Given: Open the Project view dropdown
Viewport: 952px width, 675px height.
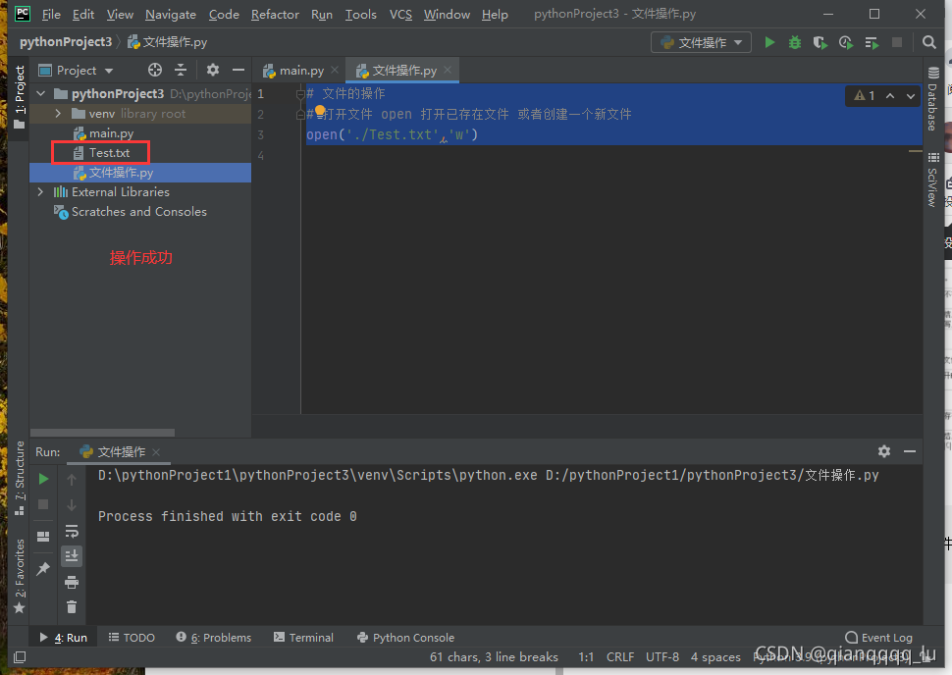Looking at the screenshot, I should [x=76, y=71].
